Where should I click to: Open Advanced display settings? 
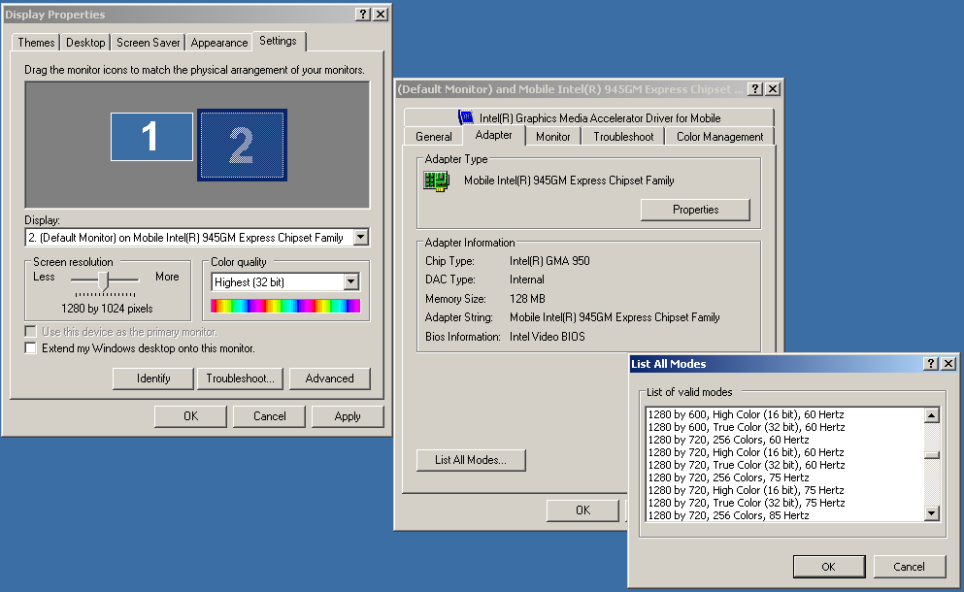tap(329, 378)
